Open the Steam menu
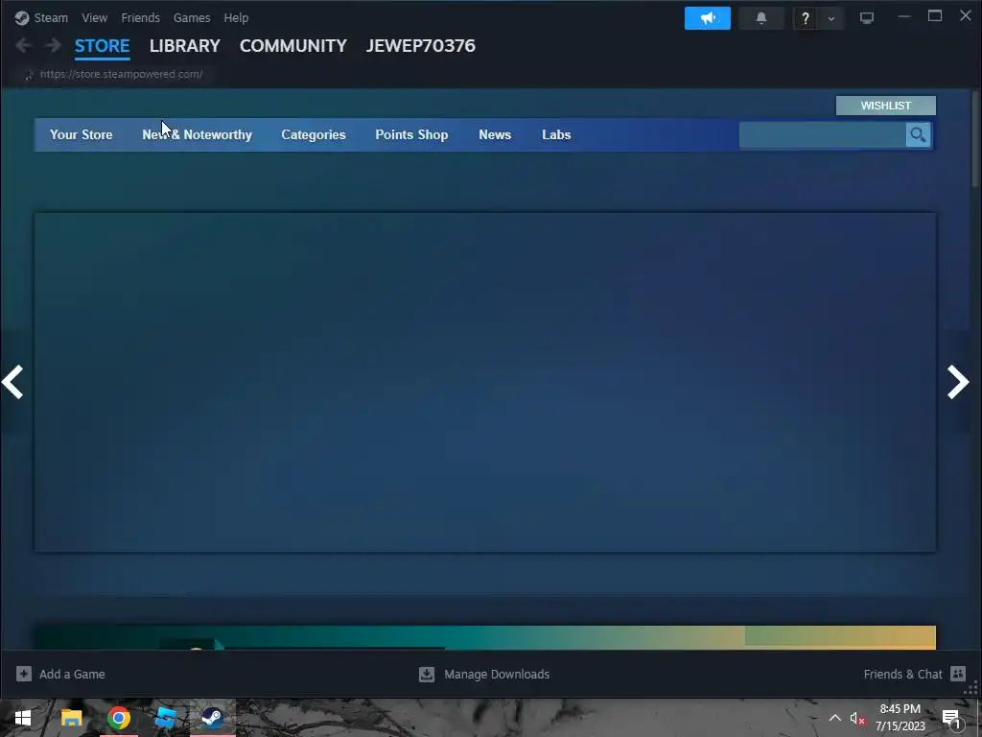982x737 pixels. coord(51,17)
